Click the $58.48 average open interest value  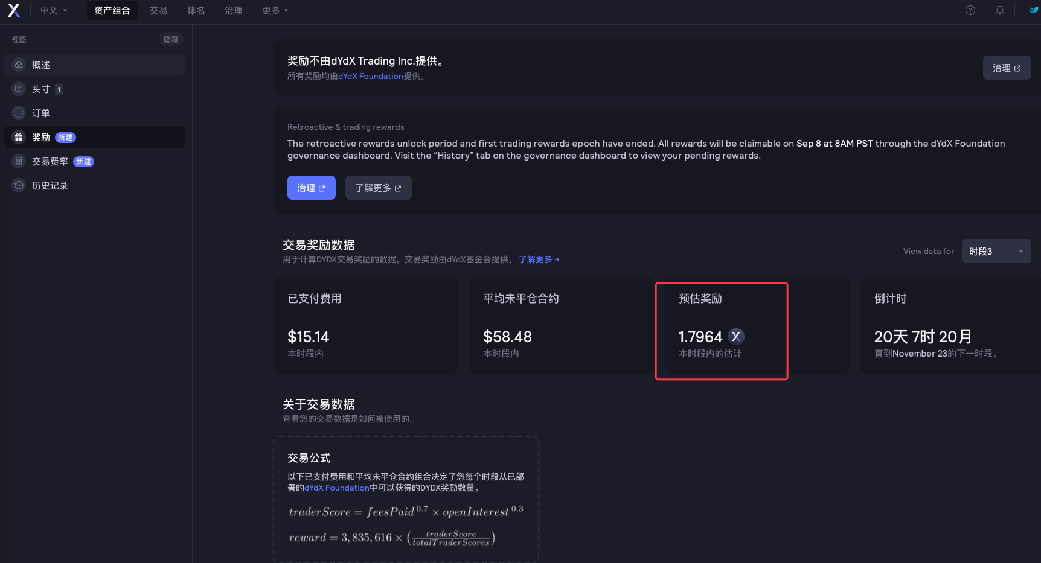coord(507,337)
